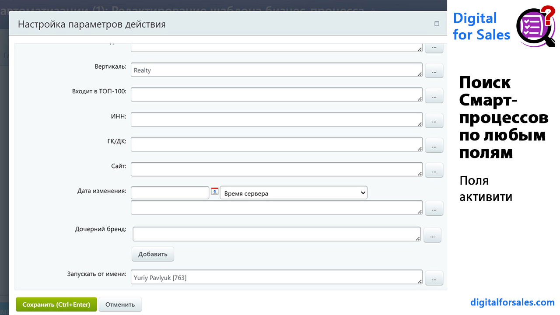Open the digitalforsales.com link
560x315 pixels.
[x=512, y=302]
